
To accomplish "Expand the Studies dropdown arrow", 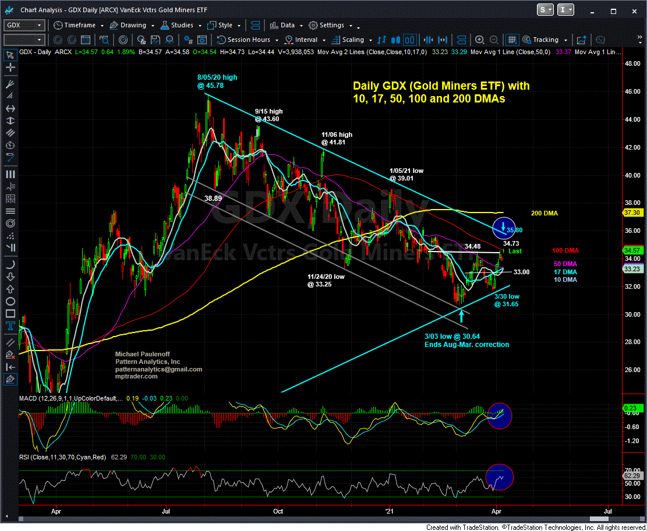I will [x=199, y=26].
